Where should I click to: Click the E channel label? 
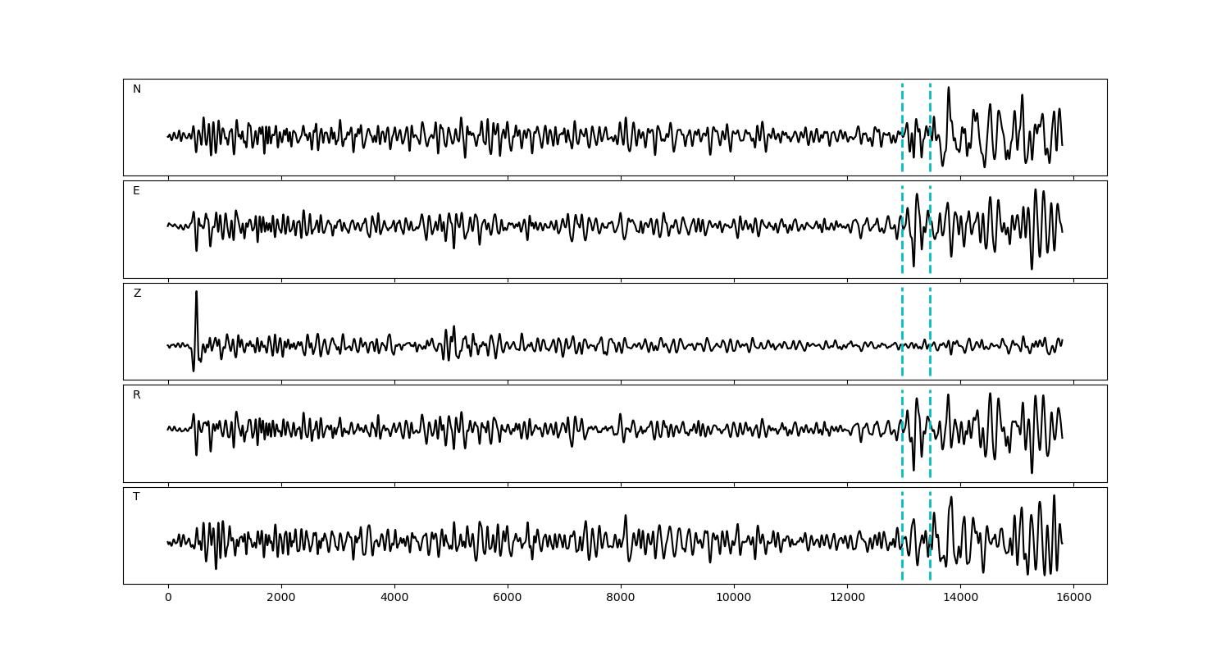point(136,191)
